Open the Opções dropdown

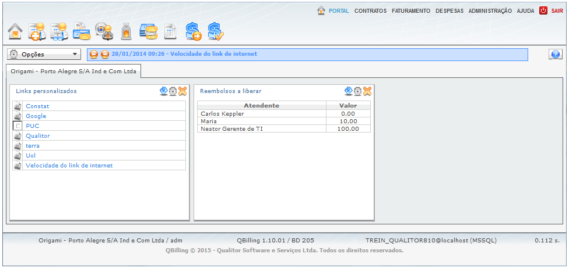point(44,54)
